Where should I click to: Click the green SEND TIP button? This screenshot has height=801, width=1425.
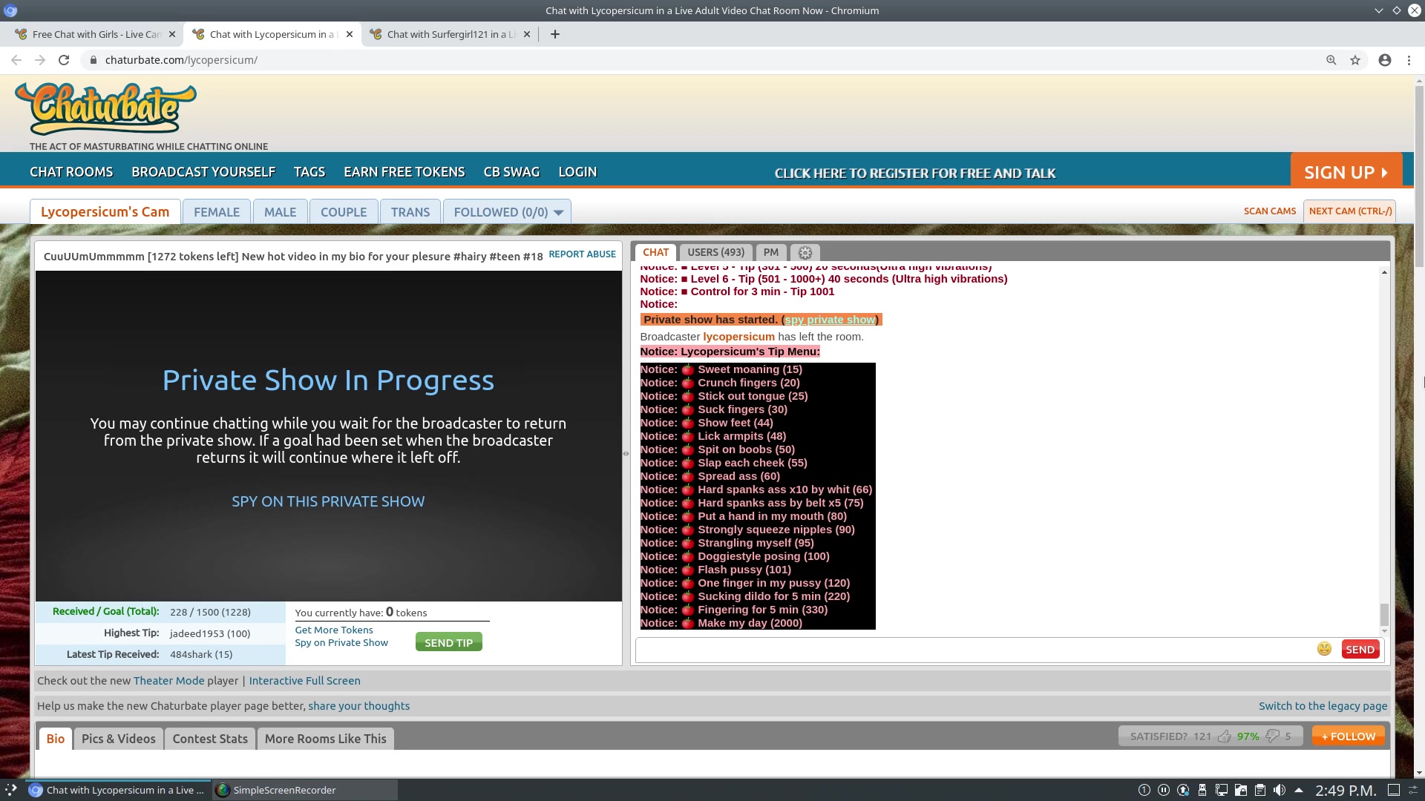pos(448,642)
